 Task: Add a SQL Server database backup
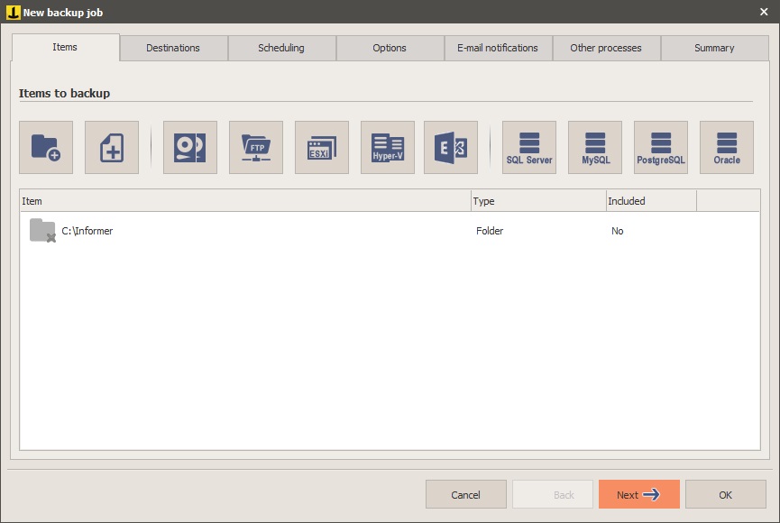(528, 146)
